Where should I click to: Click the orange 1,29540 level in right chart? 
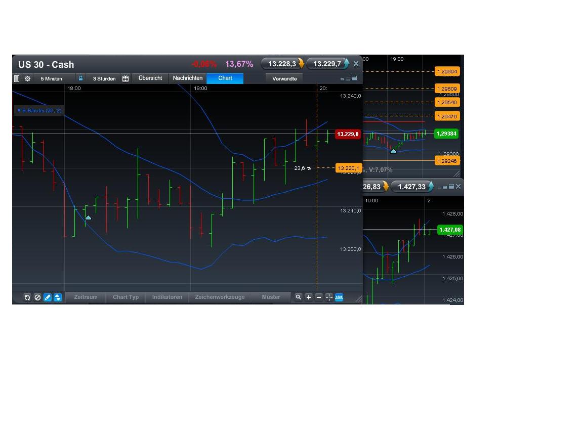tap(447, 102)
